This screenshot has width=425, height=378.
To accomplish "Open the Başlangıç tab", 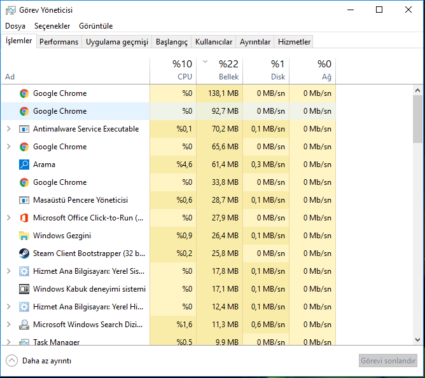I will [x=172, y=42].
